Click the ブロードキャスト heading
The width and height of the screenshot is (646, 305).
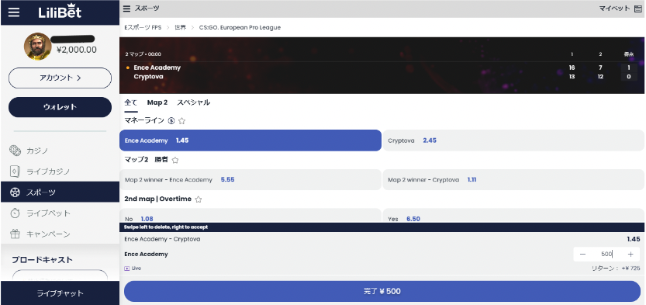(x=42, y=260)
